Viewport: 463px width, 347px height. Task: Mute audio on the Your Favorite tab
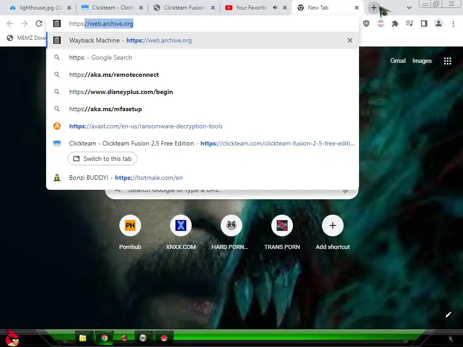tap(275, 8)
